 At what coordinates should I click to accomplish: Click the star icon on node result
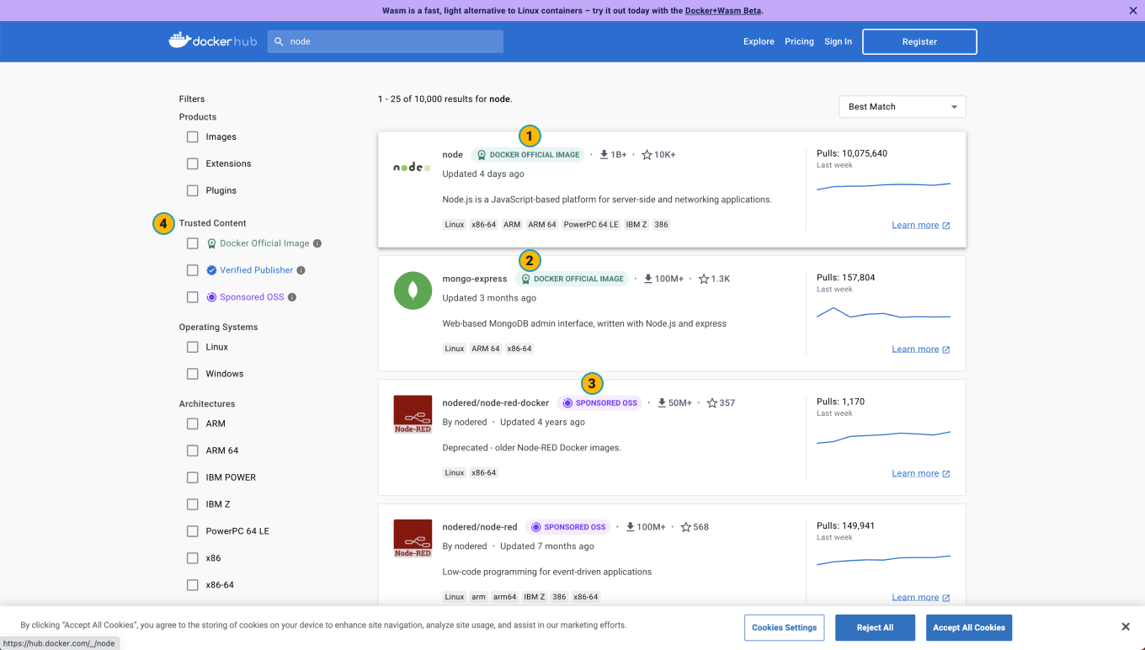point(647,155)
